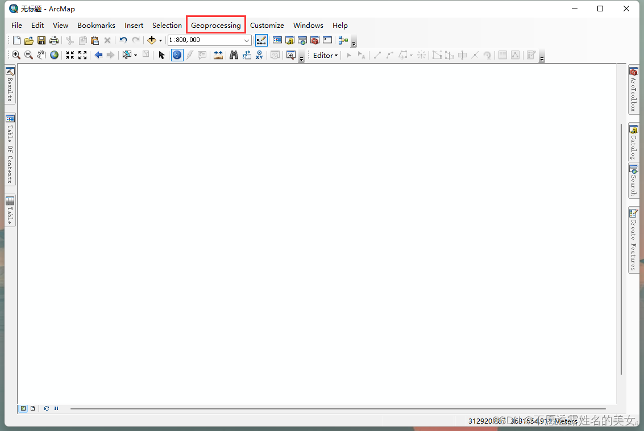This screenshot has width=644, height=431.
Task: Open the File menu
Action: click(x=17, y=25)
